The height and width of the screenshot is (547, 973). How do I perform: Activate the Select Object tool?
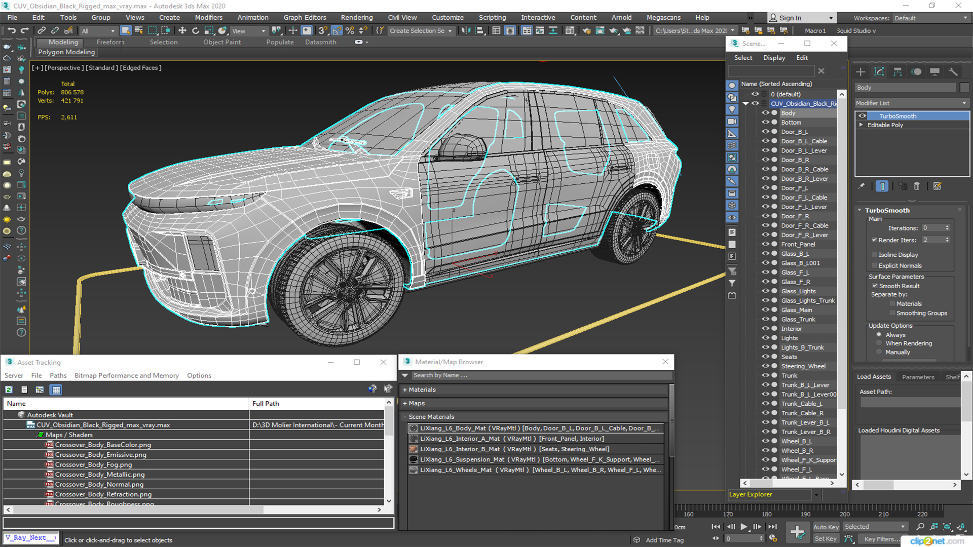(x=126, y=31)
